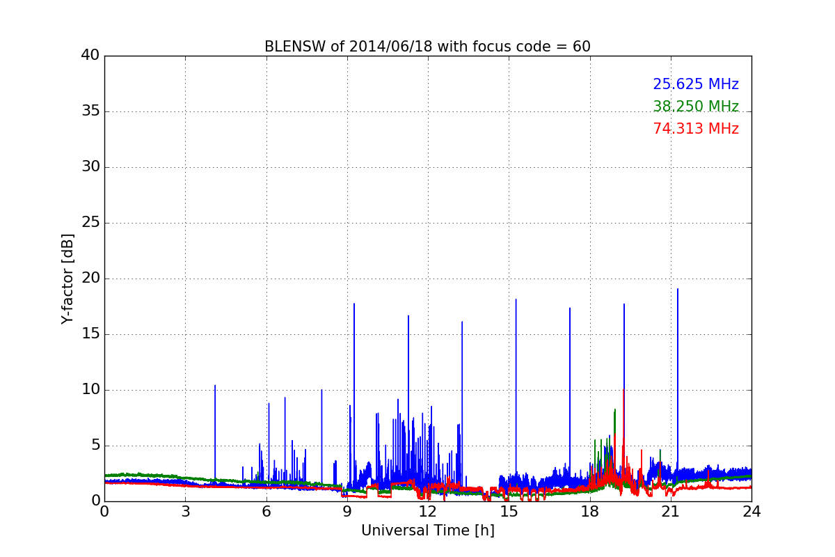The height and width of the screenshot is (557, 835).
Task: Select the green 38.250 MHz legend label
Action: coord(696,107)
